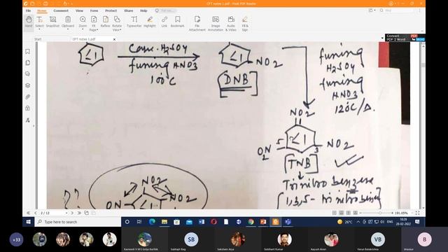Open the page number dropdown
This screenshot has width=448, height=252.
click(x=66, y=213)
